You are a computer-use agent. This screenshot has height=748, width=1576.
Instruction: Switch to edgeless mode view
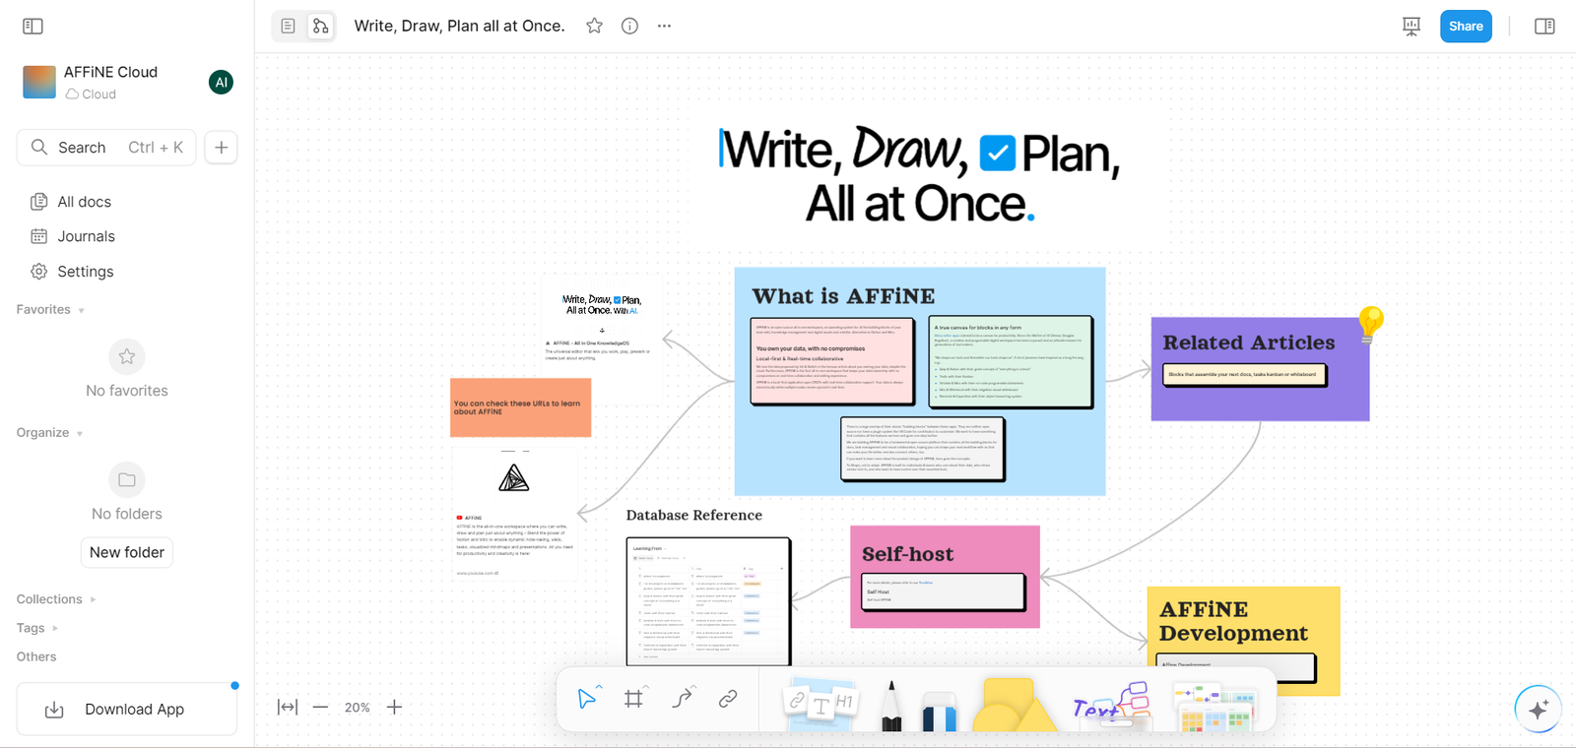(x=320, y=27)
